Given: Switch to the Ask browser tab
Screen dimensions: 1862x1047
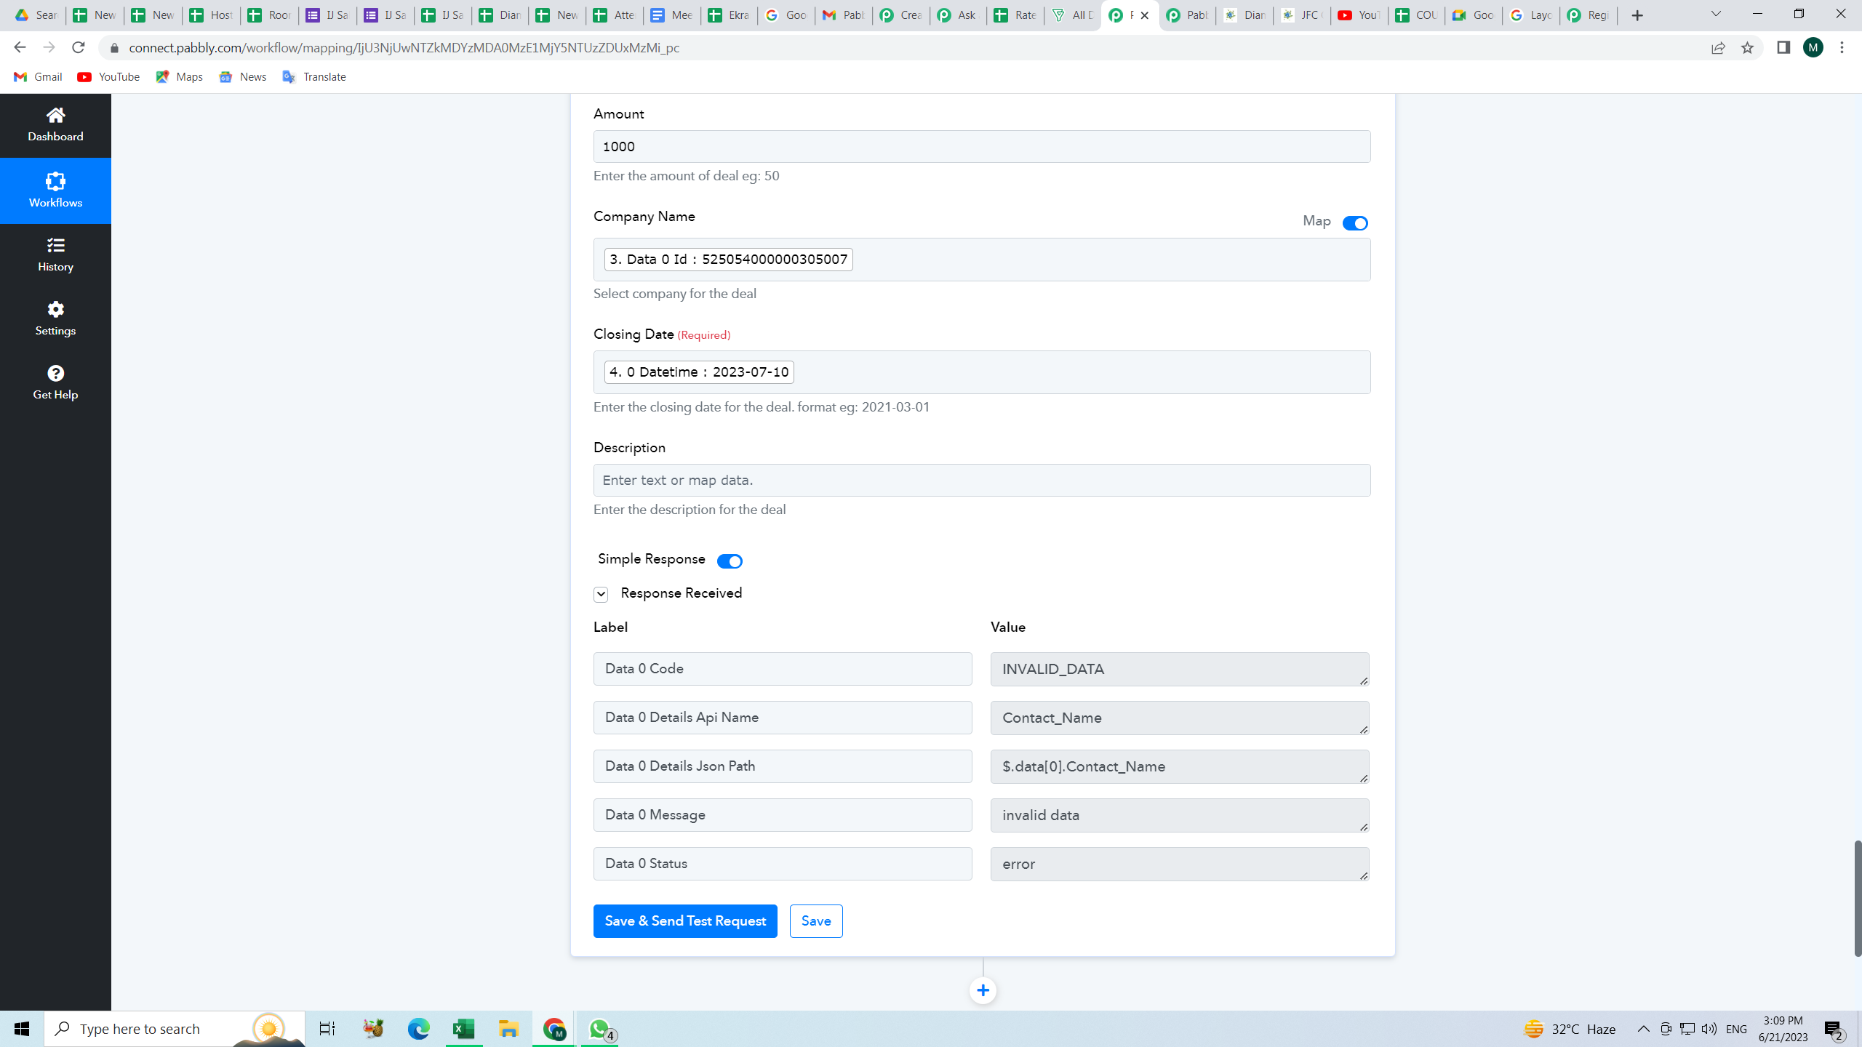Looking at the screenshot, I should tap(957, 15).
